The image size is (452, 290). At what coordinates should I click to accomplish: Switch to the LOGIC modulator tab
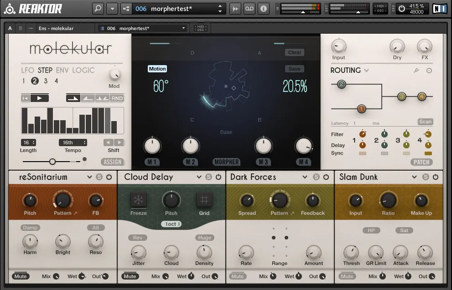(x=83, y=70)
